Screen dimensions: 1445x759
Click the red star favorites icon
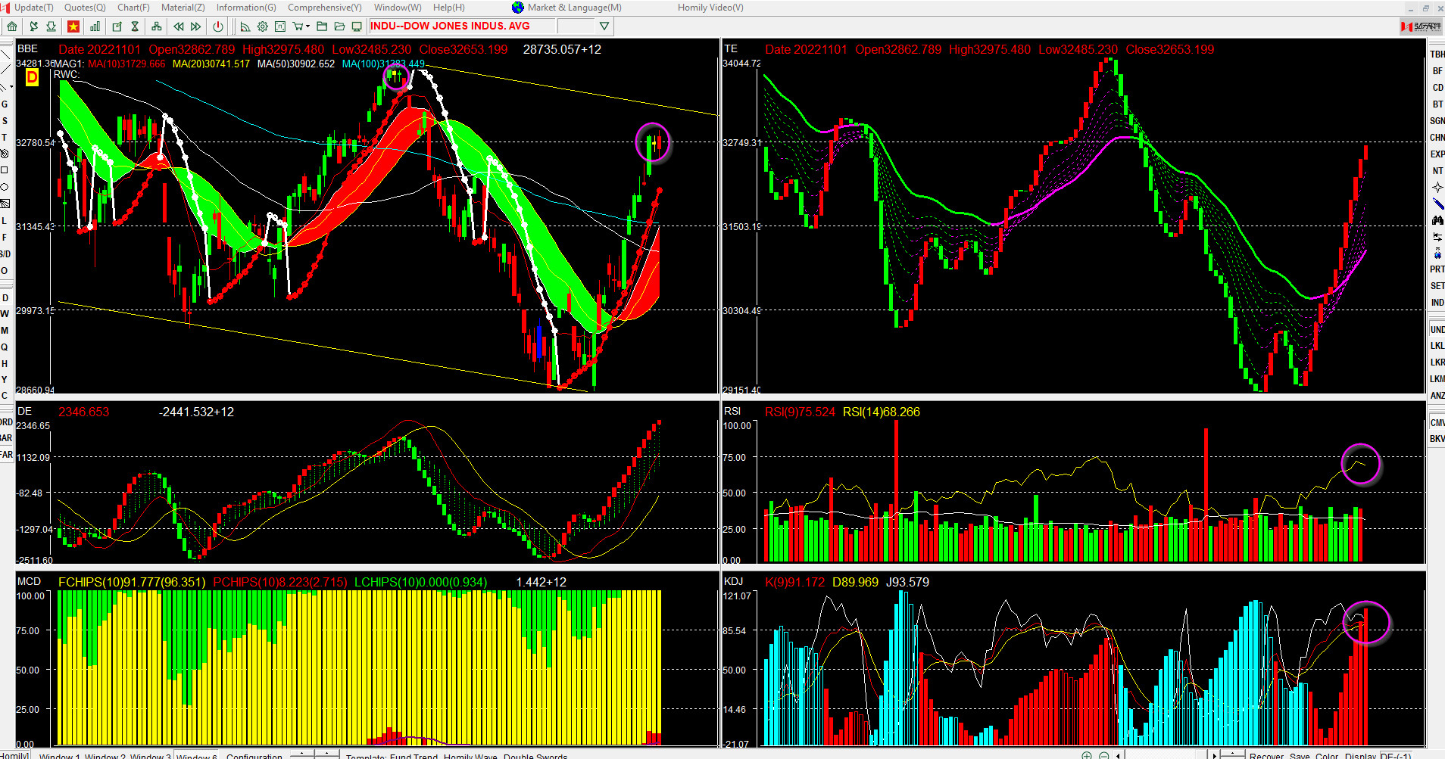point(73,26)
